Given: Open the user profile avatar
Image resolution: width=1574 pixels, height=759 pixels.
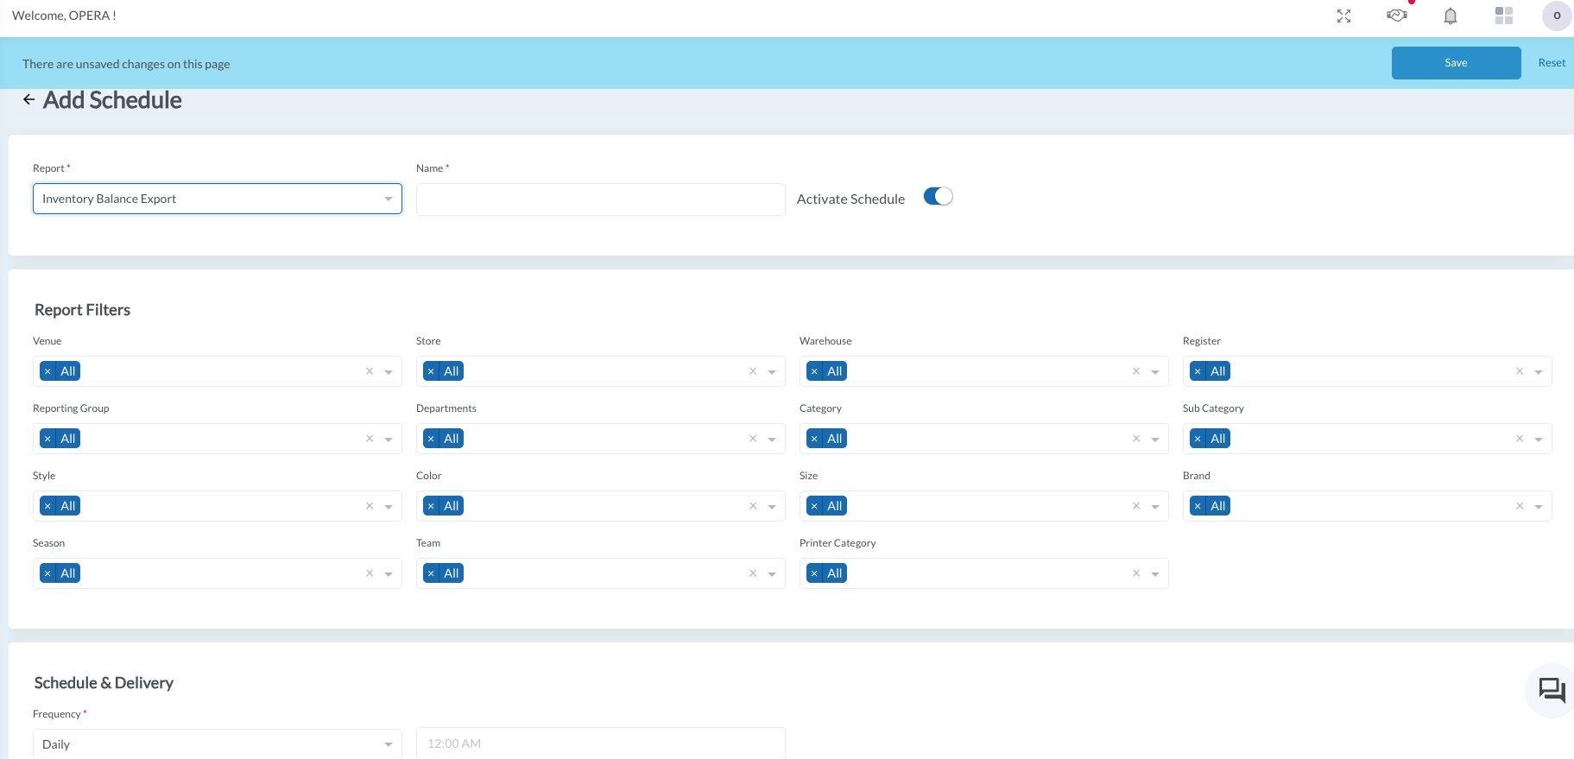Looking at the screenshot, I should pyautogui.click(x=1557, y=16).
